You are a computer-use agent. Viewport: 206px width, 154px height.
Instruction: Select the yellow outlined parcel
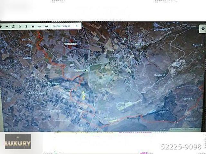click(x=84, y=95)
